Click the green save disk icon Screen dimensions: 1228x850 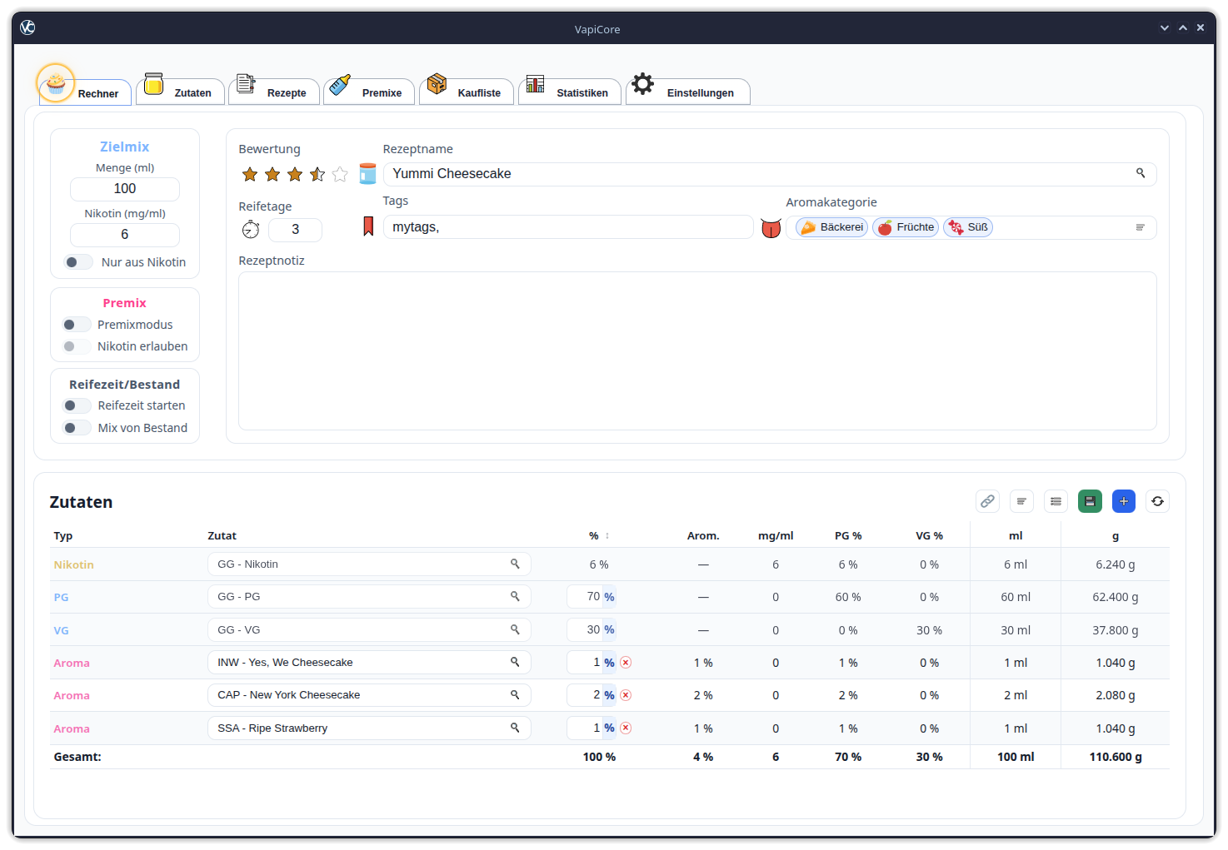coord(1090,501)
